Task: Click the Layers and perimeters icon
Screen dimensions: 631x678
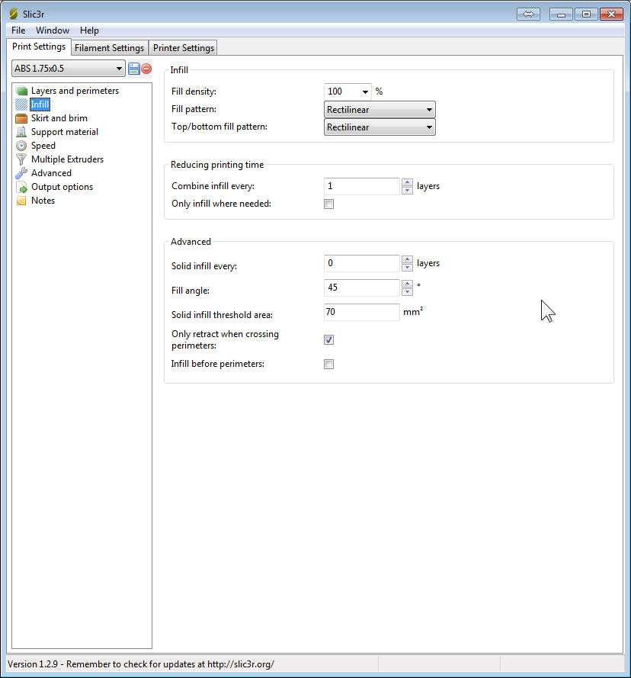Action: click(21, 91)
